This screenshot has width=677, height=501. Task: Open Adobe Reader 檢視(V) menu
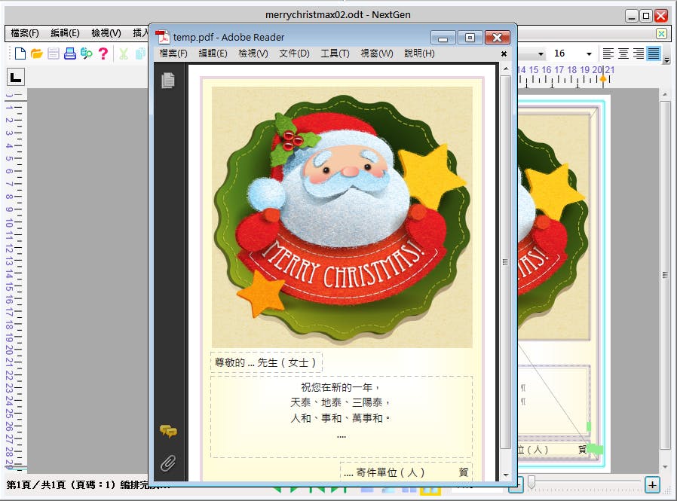(253, 53)
